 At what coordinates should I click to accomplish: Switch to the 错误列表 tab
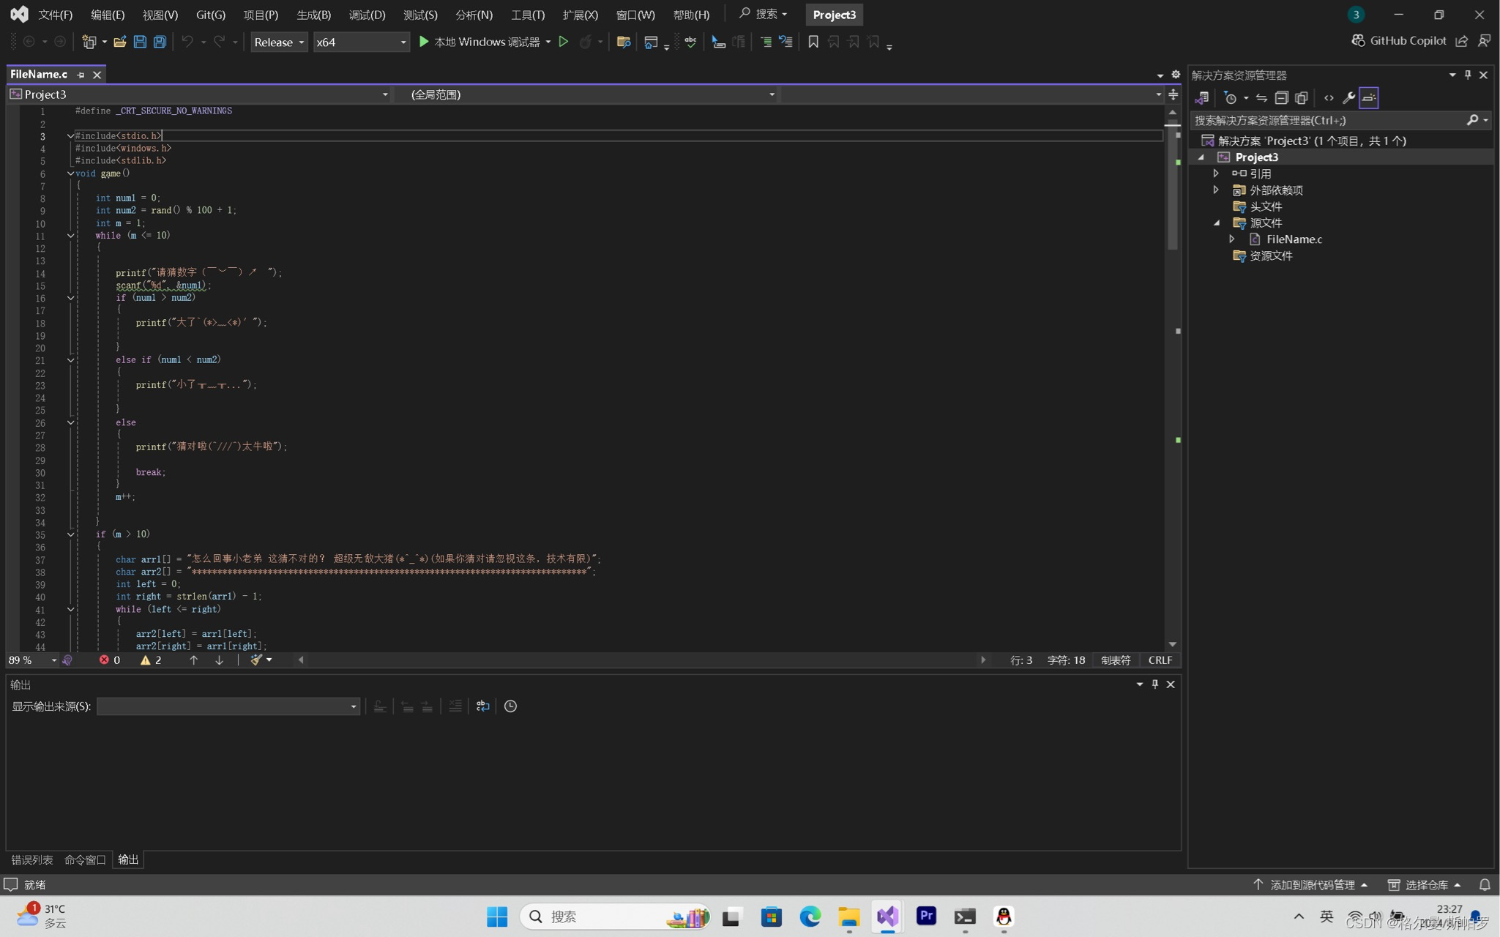click(31, 859)
